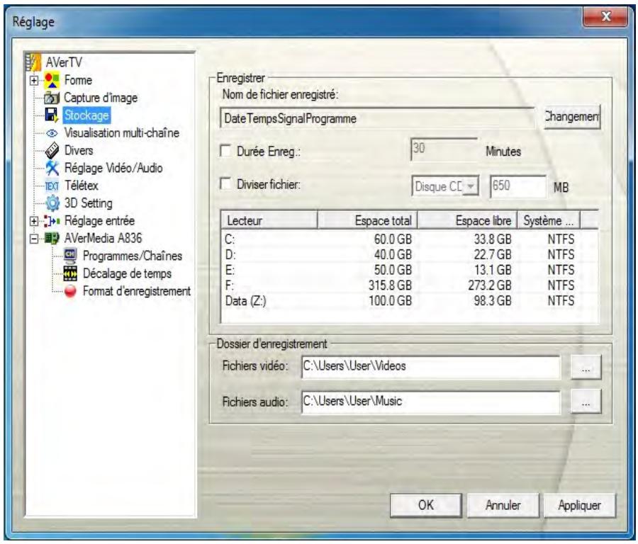Select Format d'enregistrement item

137,291
